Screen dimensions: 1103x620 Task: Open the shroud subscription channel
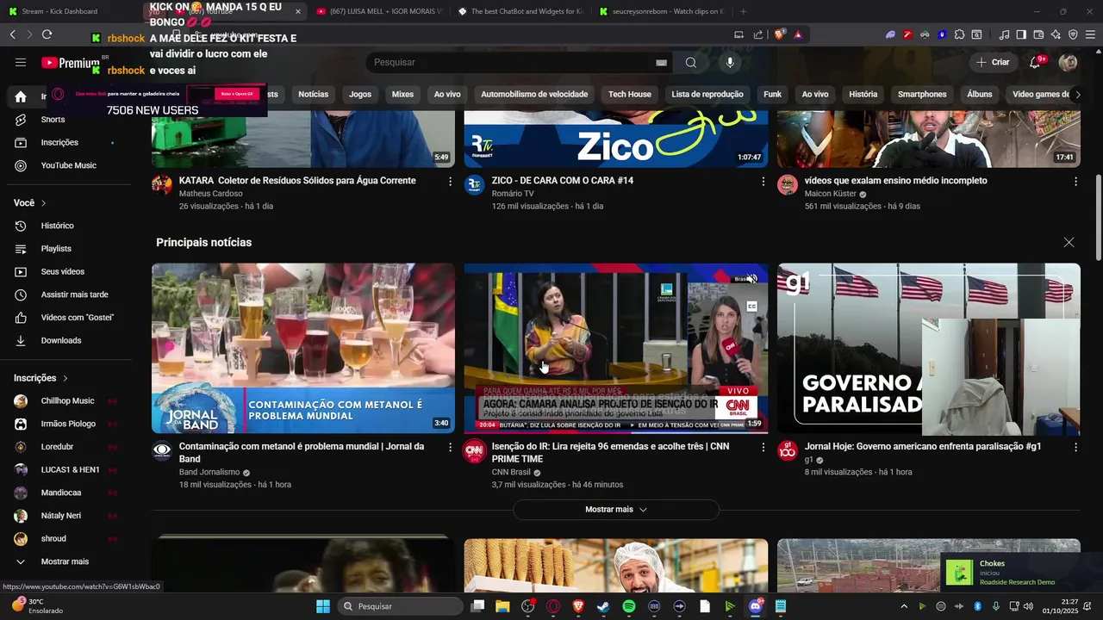(x=67, y=539)
